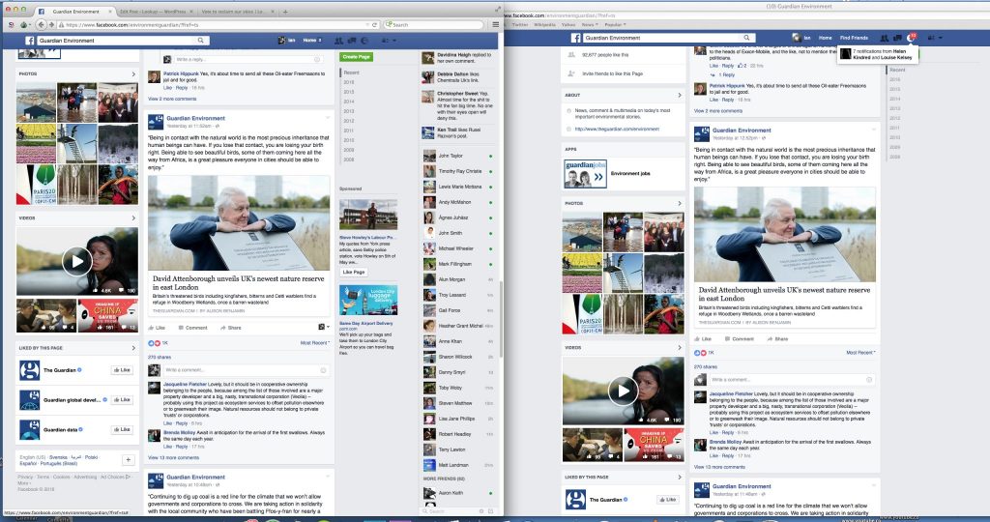Reload the page using Firefox's reload icon
Screen dimensions: 990x522
pos(374,24)
